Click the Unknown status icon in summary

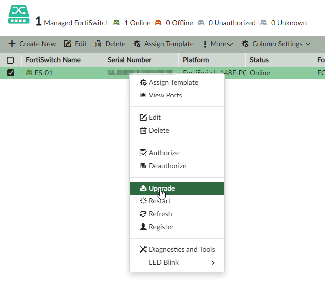coord(263,23)
